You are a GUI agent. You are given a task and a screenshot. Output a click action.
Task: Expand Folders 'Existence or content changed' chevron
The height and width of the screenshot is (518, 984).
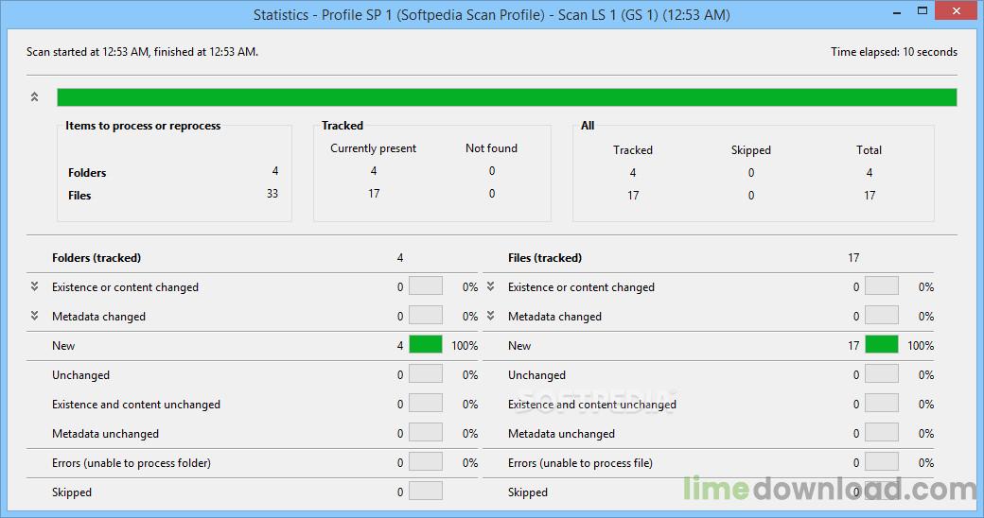[x=34, y=286]
